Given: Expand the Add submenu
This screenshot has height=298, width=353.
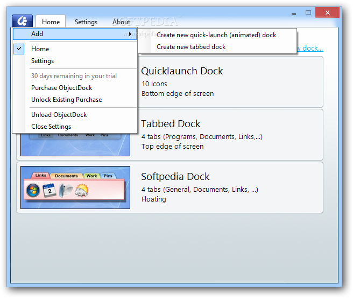Looking at the screenshot, I should click(75, 34).
